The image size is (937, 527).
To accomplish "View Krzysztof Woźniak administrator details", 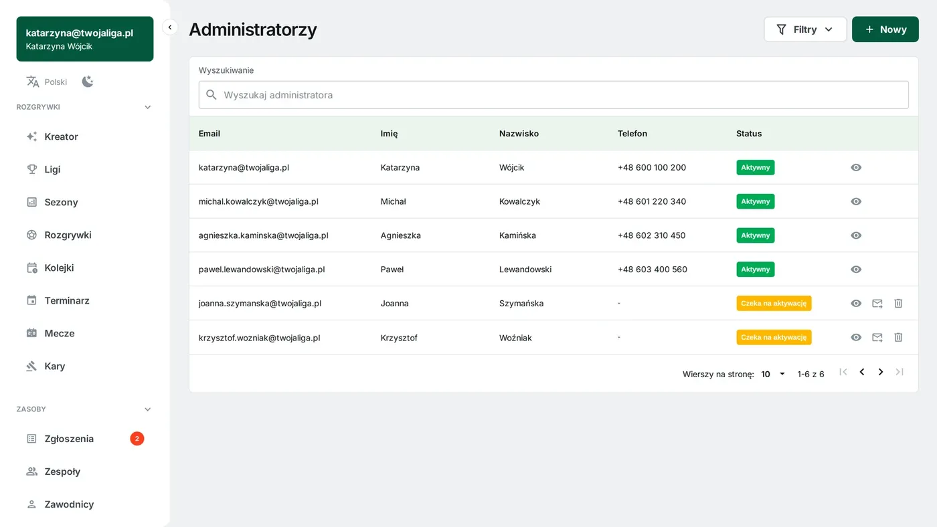I will 856,338.
